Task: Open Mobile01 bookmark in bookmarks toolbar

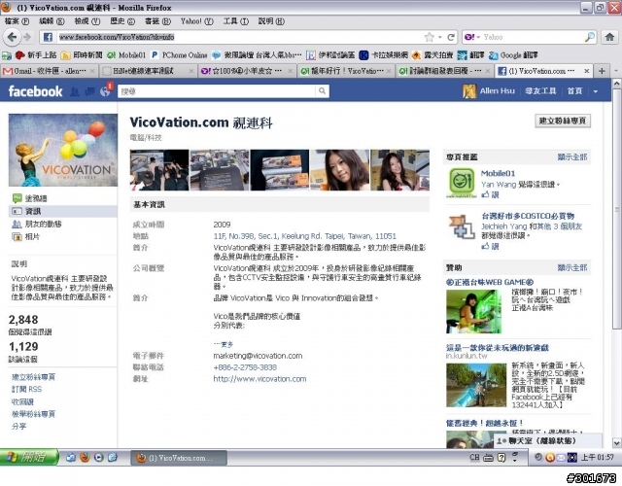Action: point(127,55)
